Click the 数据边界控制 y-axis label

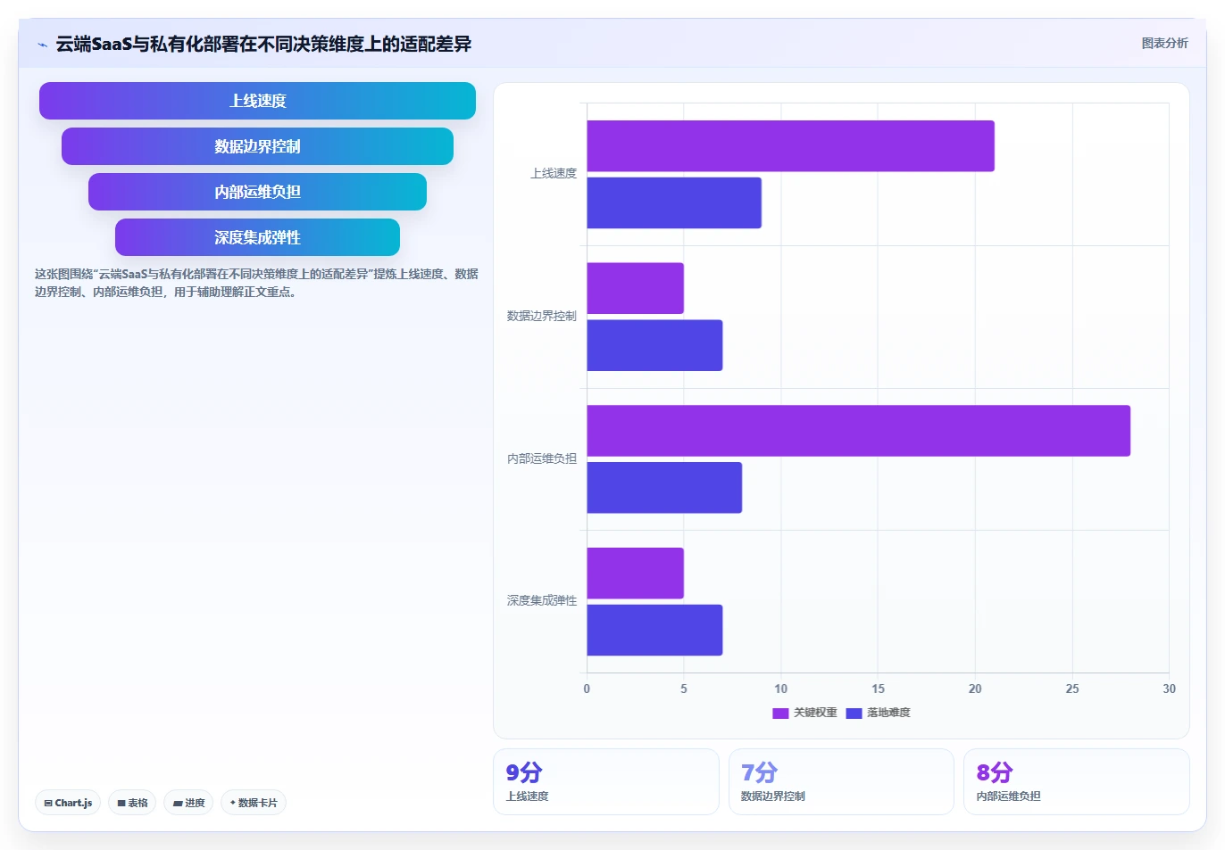coord(542,316)
